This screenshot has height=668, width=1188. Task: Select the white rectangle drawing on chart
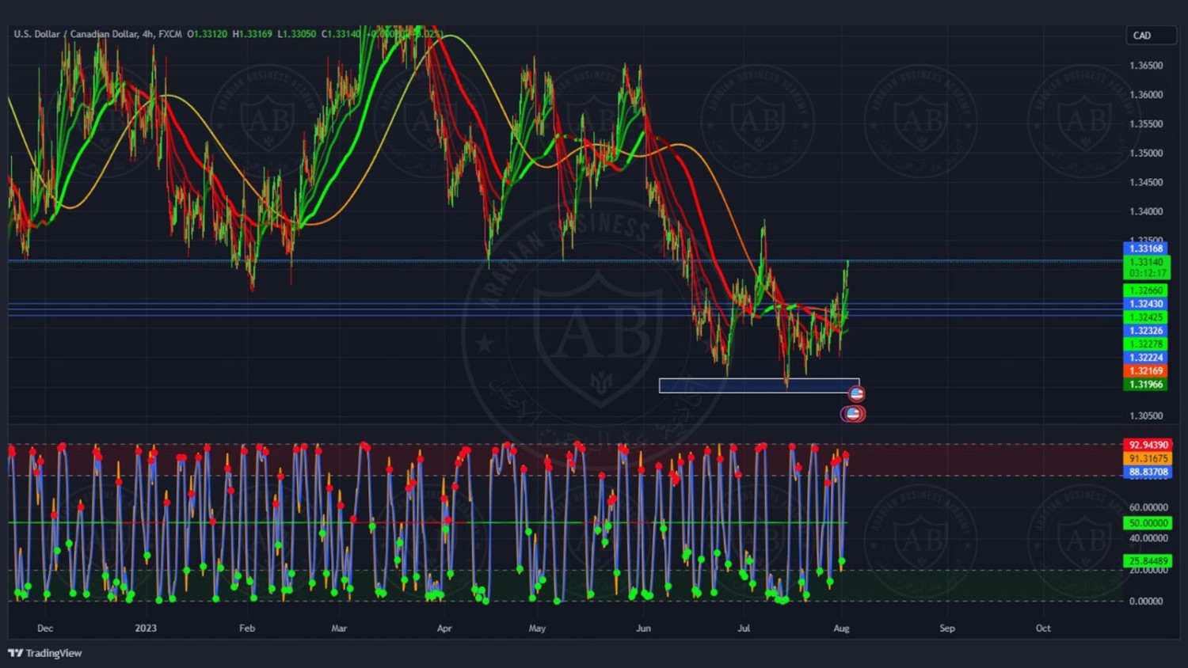pyautogui.click(x=758, y=385)
